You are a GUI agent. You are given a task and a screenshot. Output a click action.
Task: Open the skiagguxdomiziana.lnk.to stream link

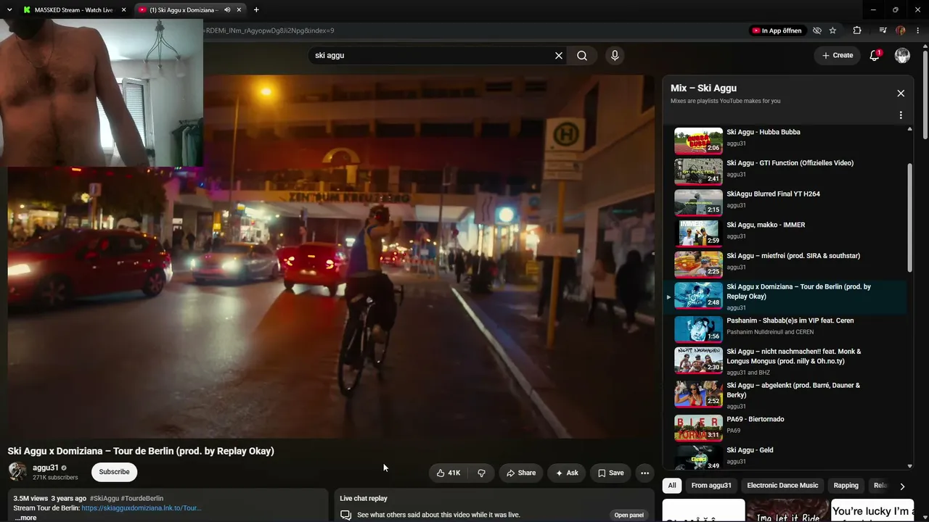[x=142, y=508]
